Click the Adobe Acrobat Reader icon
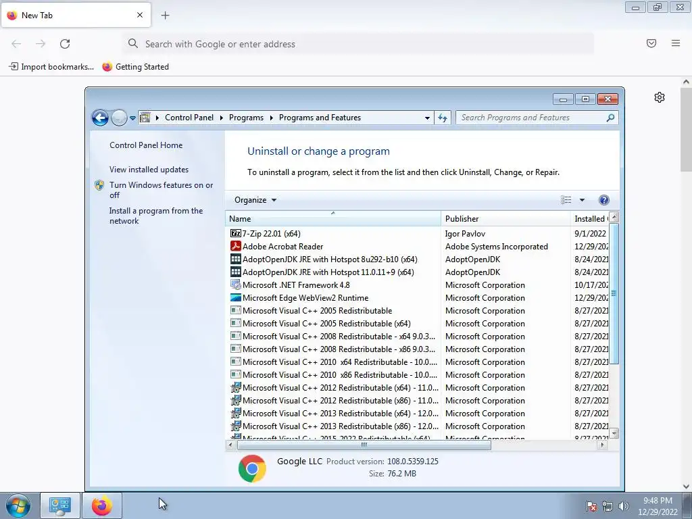 [x=236, y=246]
